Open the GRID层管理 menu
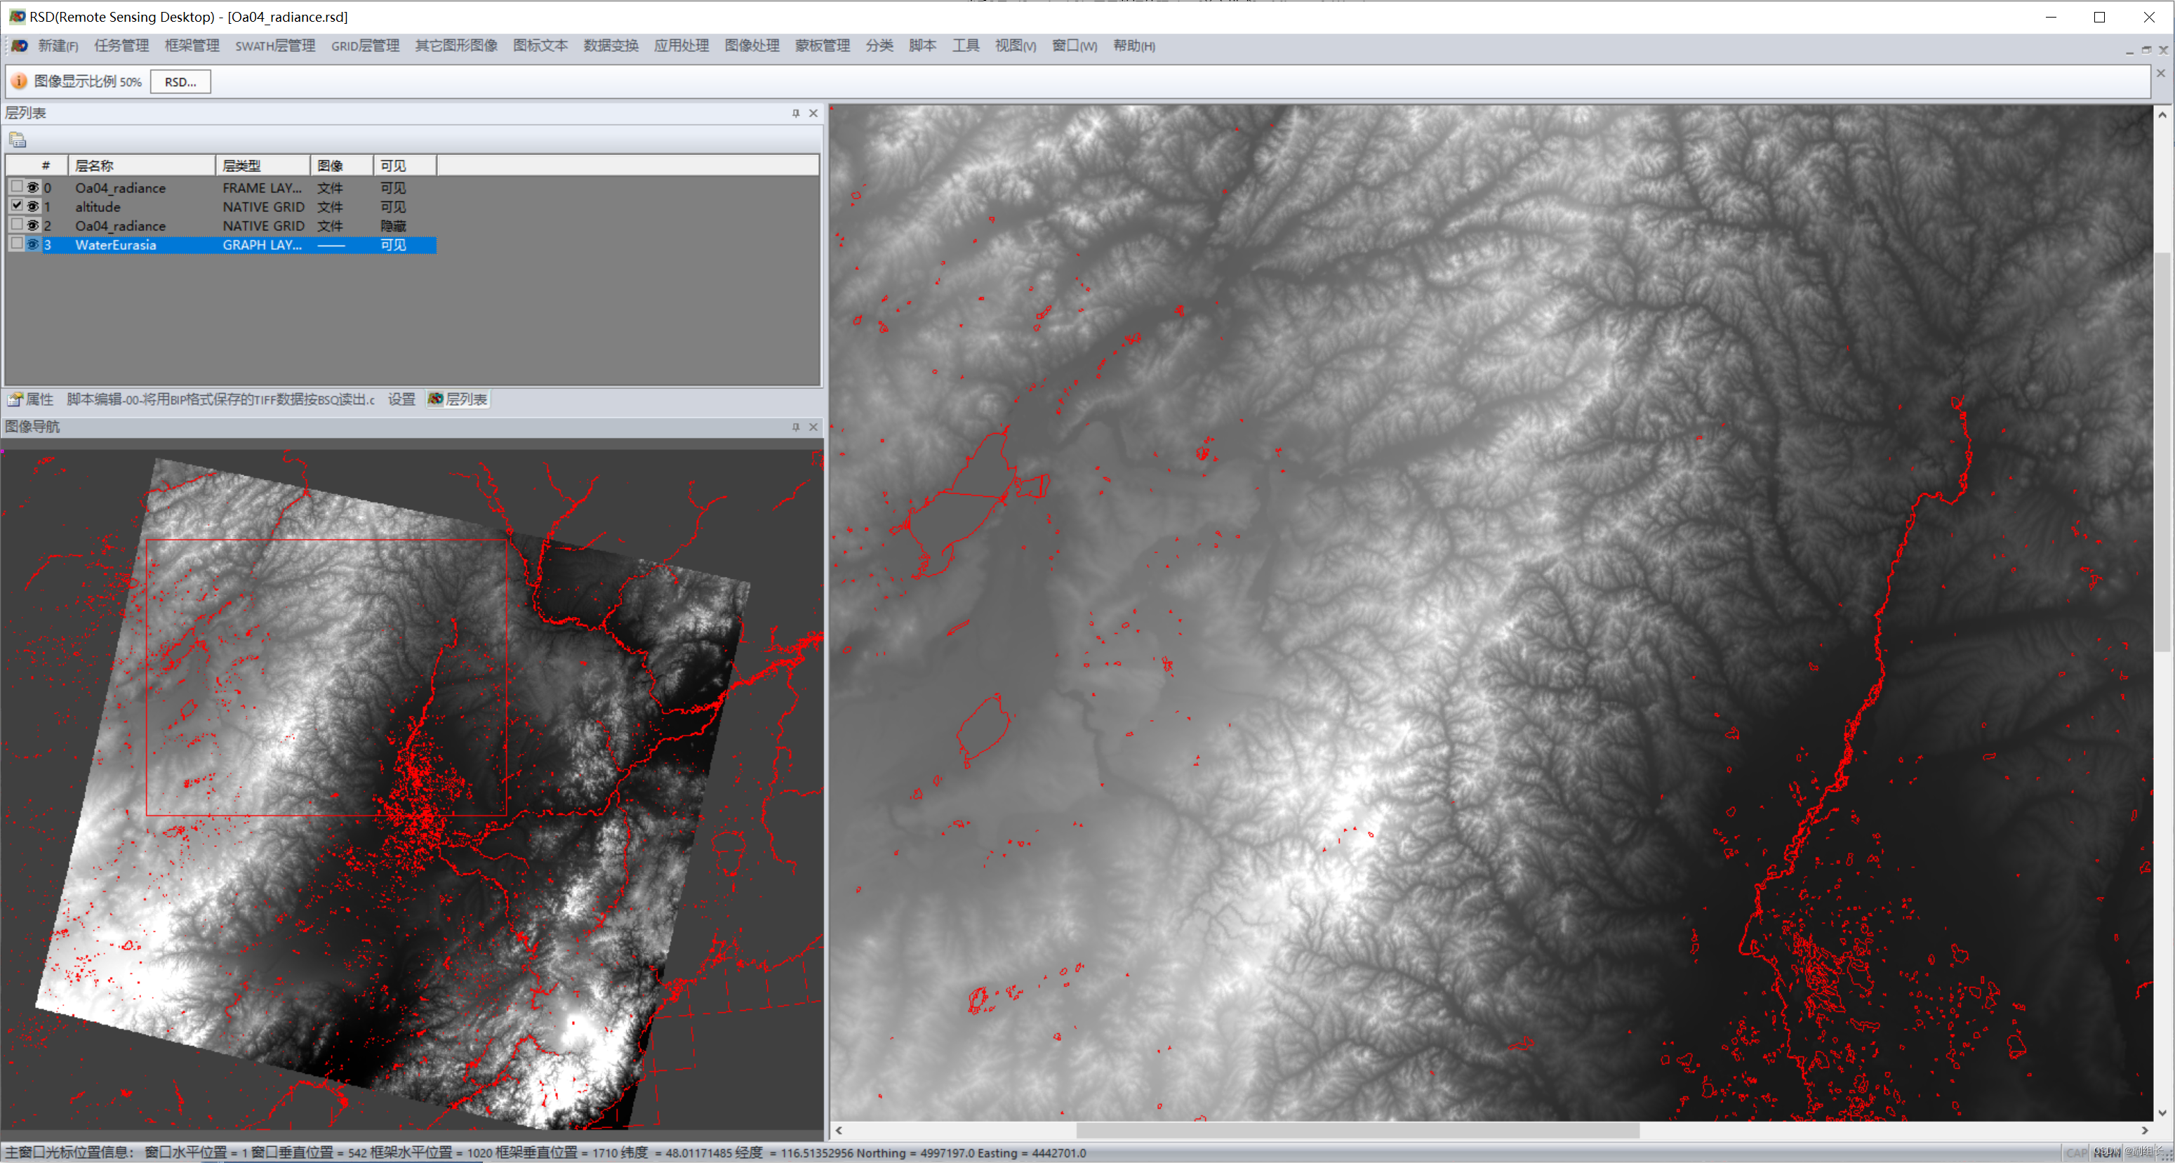The width and height of the screenshot is (2175, 1163). [365, 46]
